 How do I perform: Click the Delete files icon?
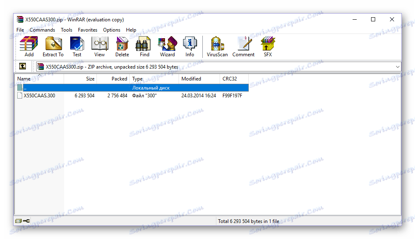coord(122,46)
